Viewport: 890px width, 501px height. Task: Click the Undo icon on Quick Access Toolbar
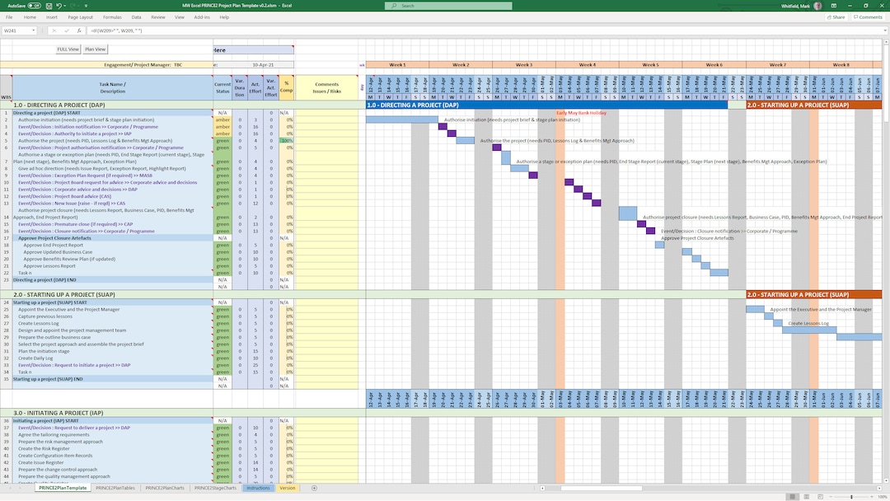click(x=59, y=5)
